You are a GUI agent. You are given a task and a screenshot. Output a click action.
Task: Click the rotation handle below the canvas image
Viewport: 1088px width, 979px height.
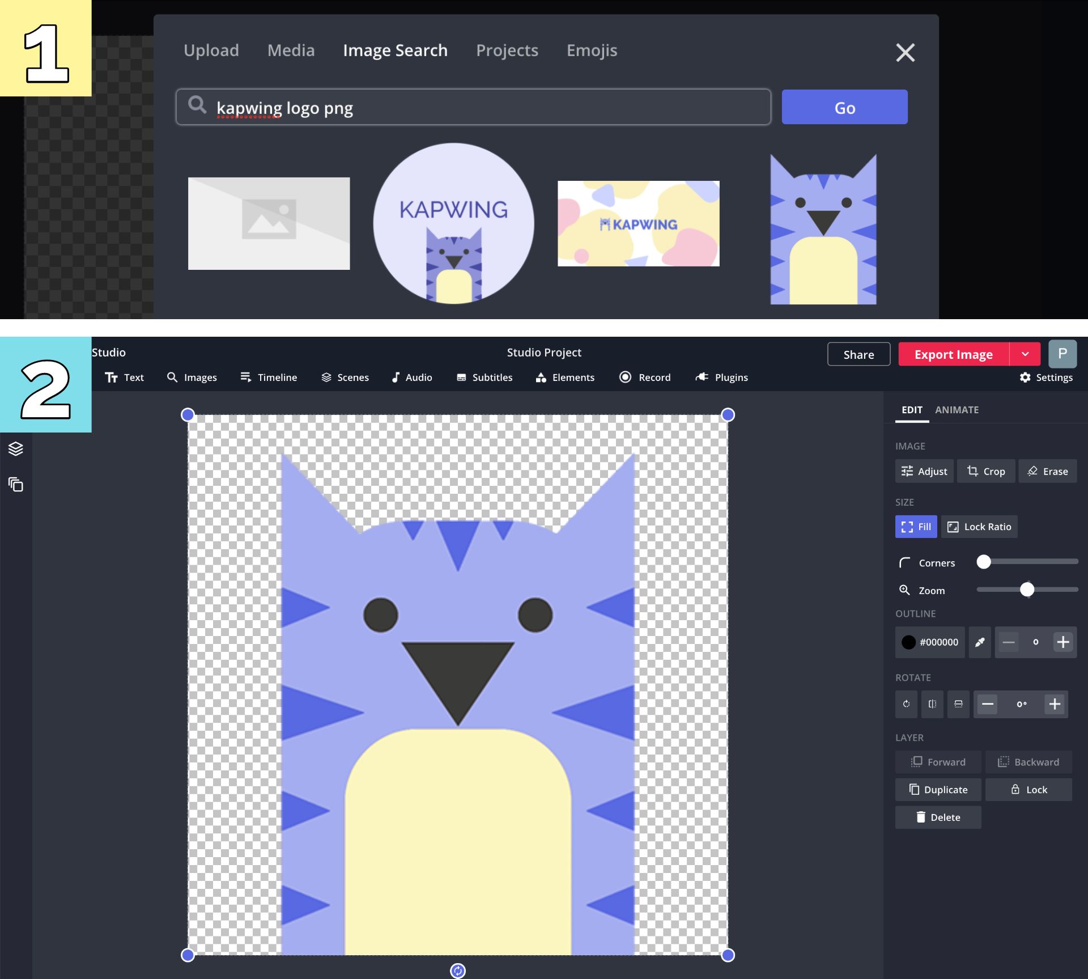tap(458, 970)
